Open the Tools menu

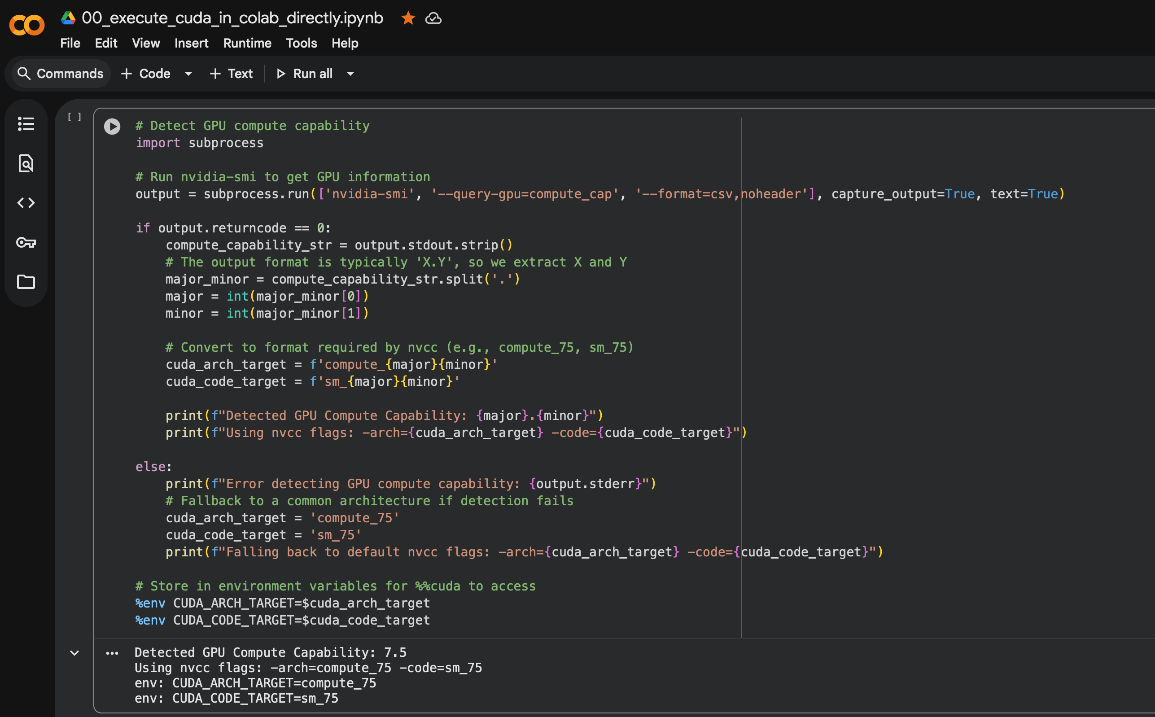pos(301,43)
